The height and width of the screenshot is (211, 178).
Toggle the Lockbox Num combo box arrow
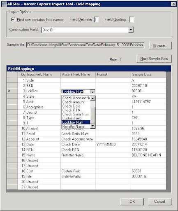coord(92,92)
